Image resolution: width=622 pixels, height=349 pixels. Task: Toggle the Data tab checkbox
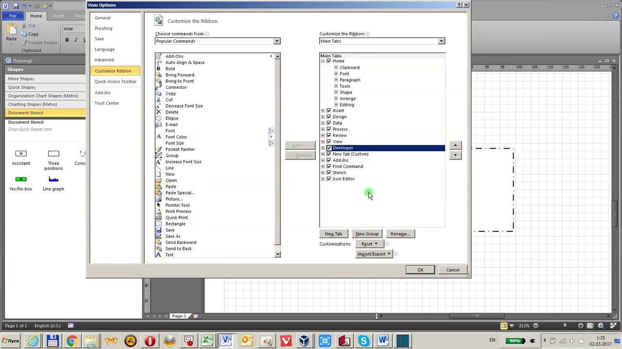pyautogui.click(x=329, y=123)
